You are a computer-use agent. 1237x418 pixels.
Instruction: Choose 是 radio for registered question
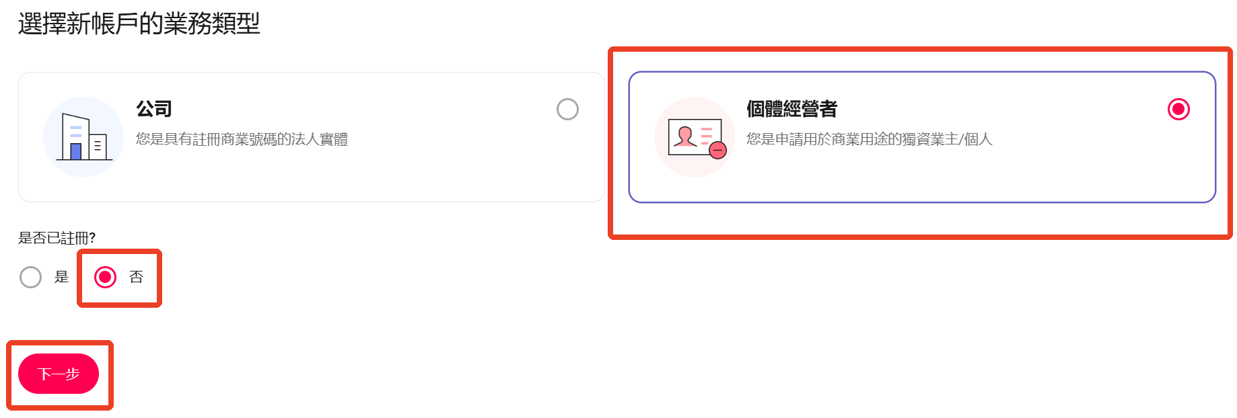pyautogui.click(x=30, y=277)
